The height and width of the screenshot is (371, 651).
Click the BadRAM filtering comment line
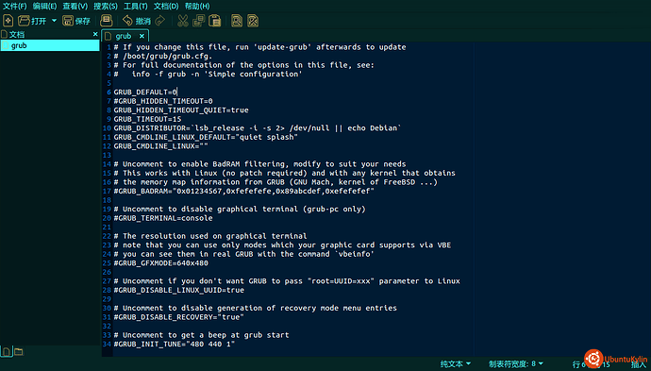[x=259, y=164]
